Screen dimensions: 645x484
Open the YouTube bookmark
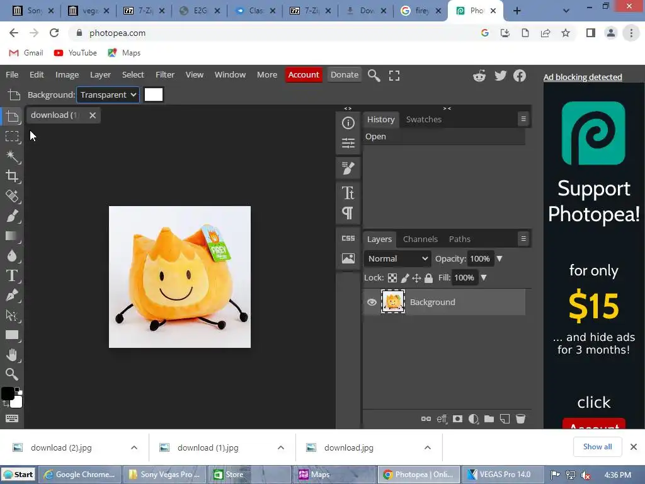point(76,53)
